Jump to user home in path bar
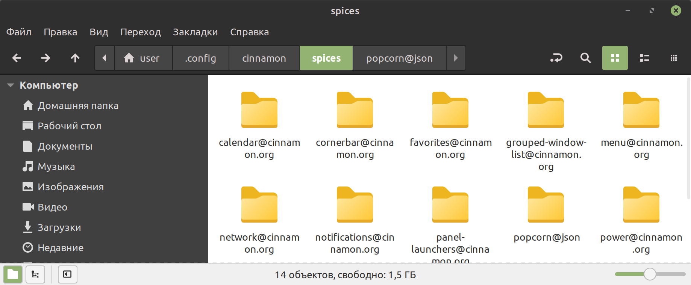The width and height of the screenshot is (691, 285). point(144,58)
